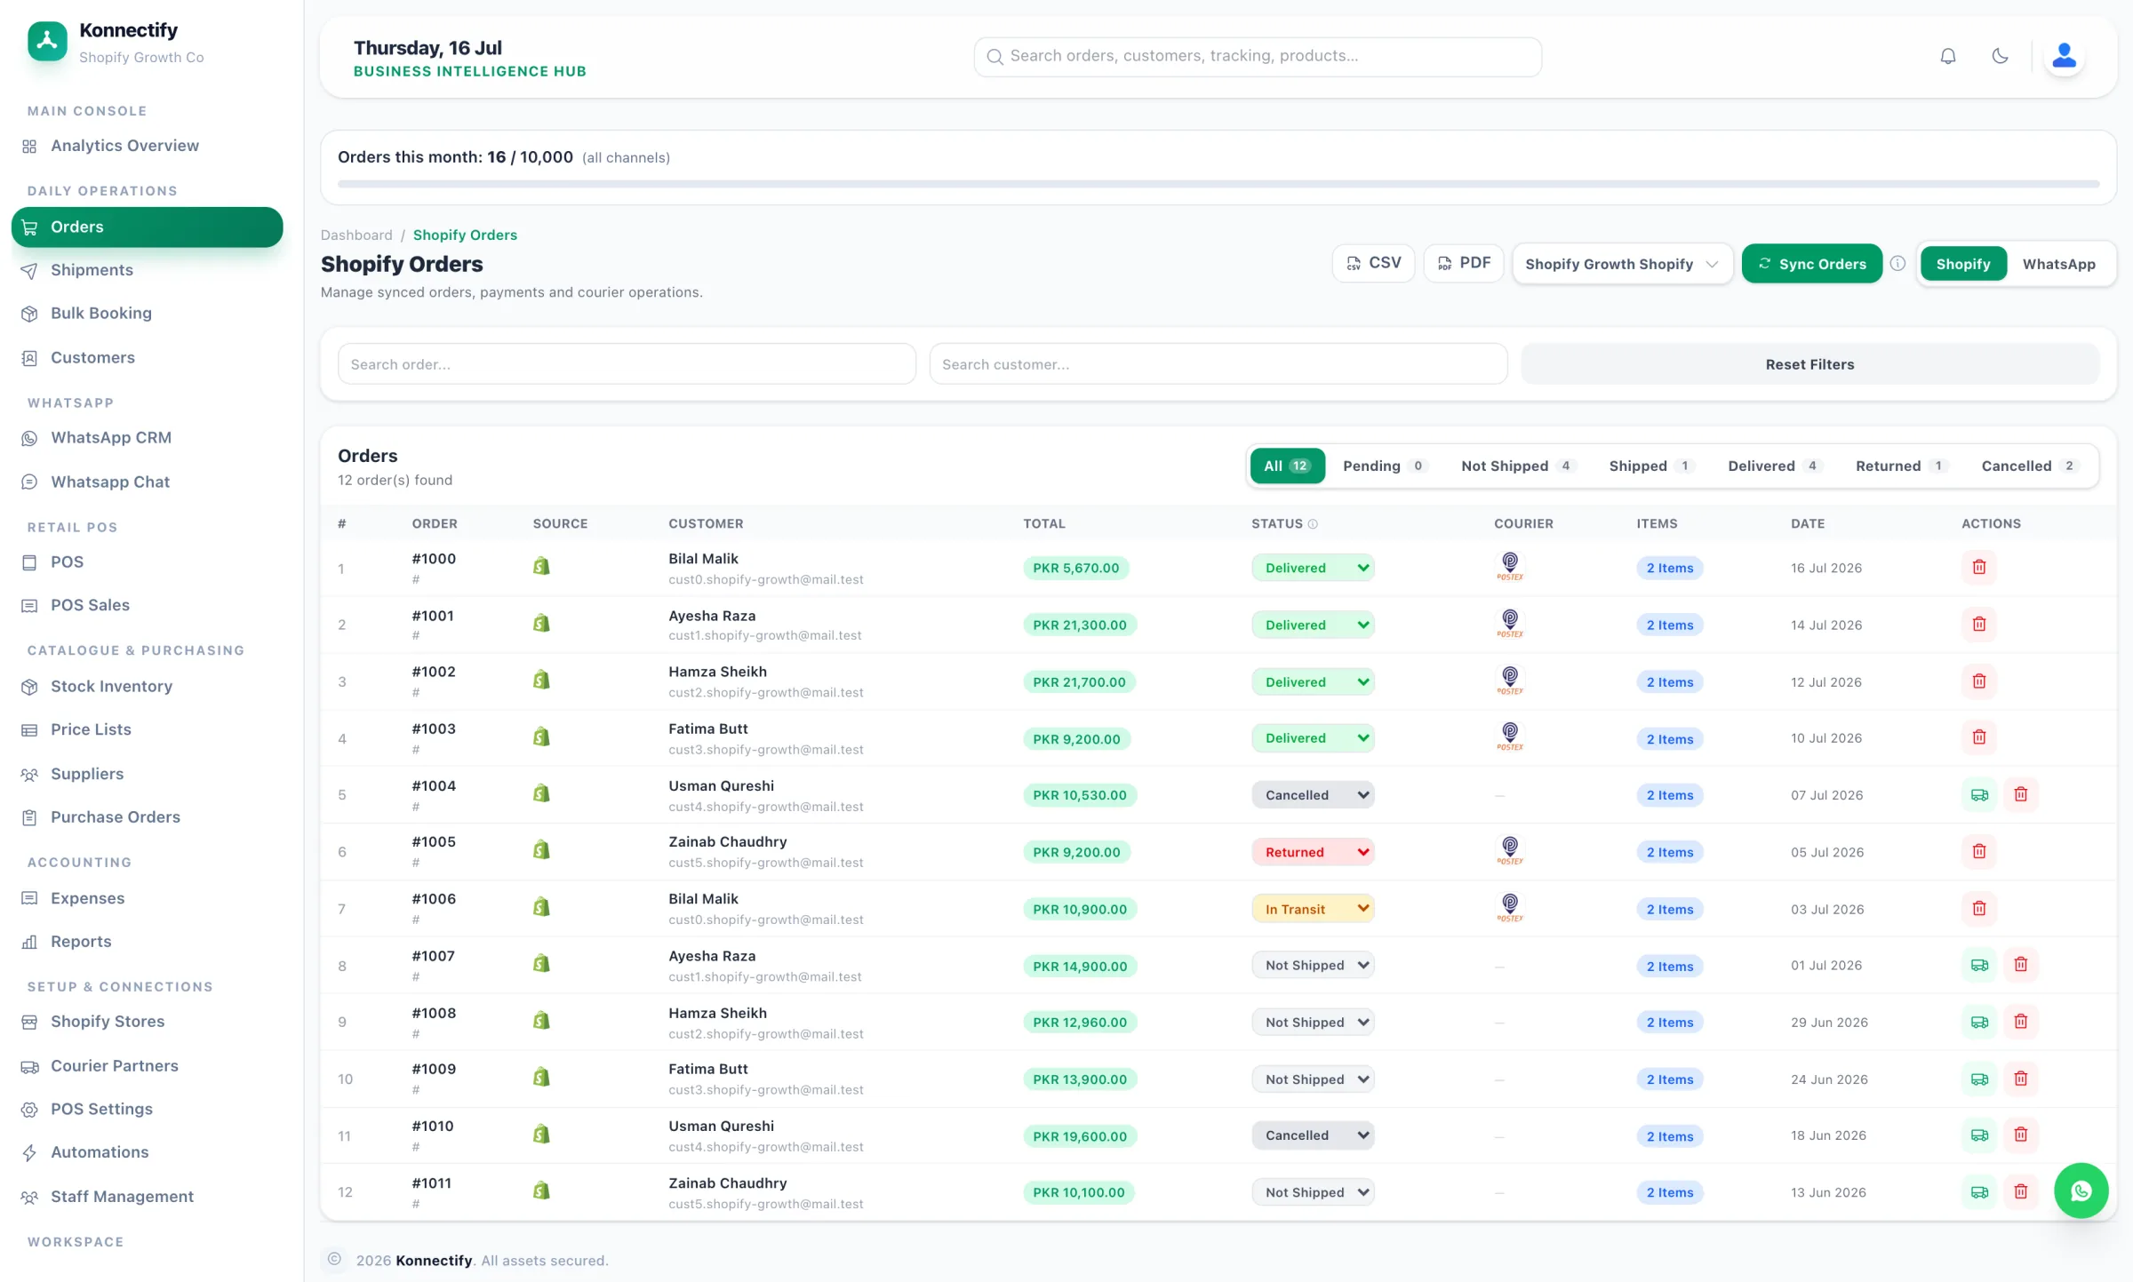Export orders as PDF

[x=1463, y=263]
